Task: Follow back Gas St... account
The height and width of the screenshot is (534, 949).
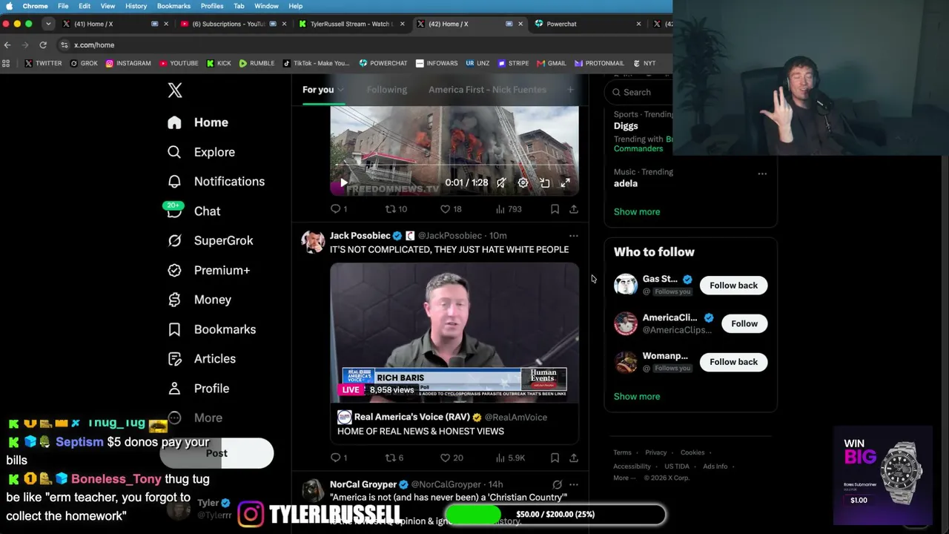Action: pos(733,286)
